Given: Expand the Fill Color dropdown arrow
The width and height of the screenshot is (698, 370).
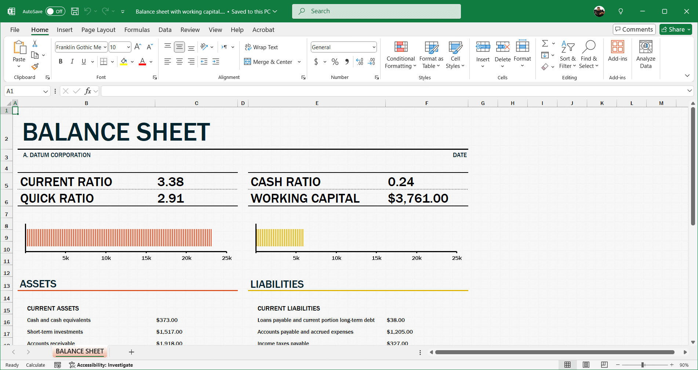Looking at the screenshot, I should click(132, 61).
